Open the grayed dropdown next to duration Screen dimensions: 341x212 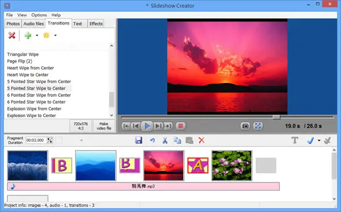[81, 140]
